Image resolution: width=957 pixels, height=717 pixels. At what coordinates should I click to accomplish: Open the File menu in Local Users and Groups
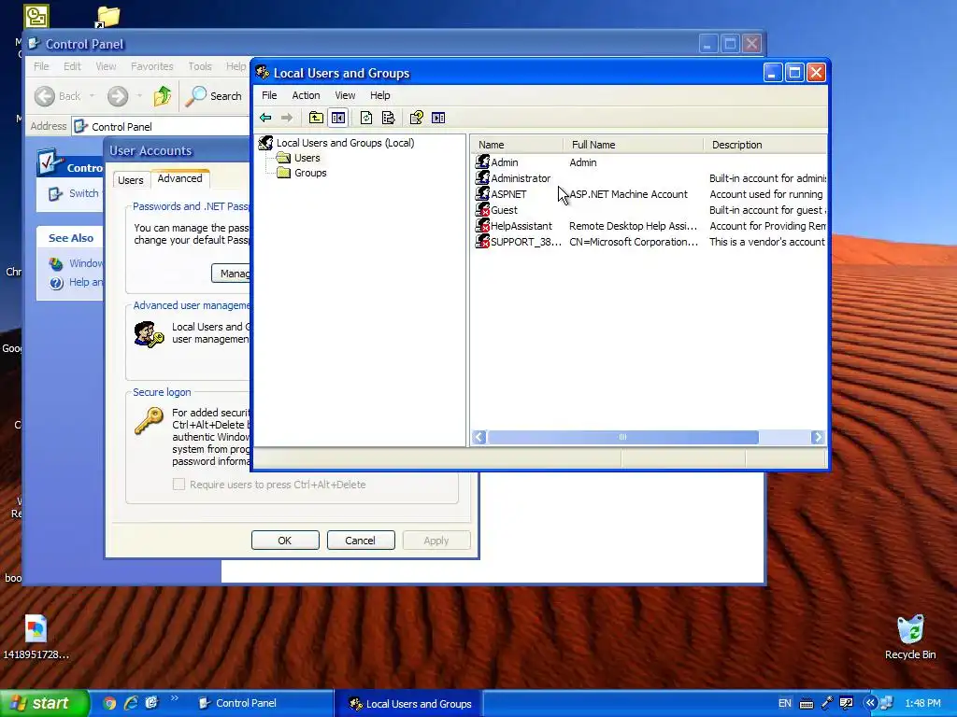point(269,95)
